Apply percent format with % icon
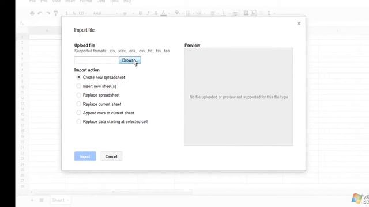369x207 pixels. click(74, 13)
